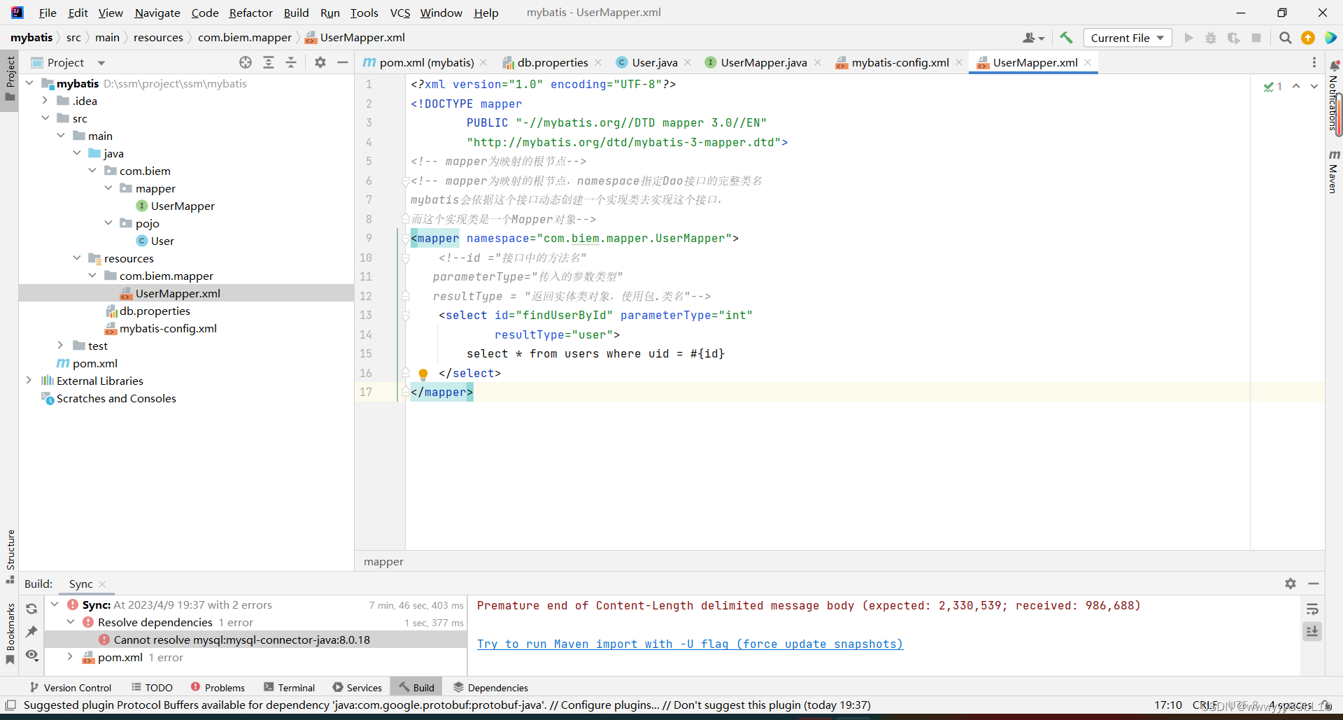Expand the test folder
Screen dimensions: 1343x720
coord(61,346)
